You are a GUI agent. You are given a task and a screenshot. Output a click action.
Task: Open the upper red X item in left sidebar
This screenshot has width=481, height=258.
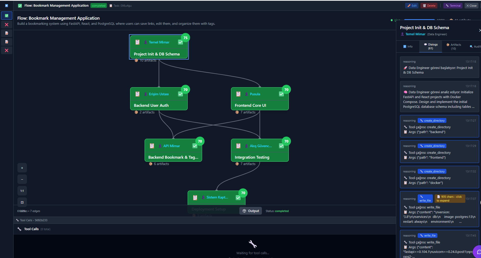coord(7,25)
